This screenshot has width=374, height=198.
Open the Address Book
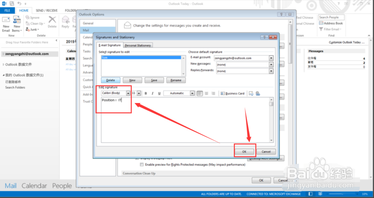click(331, 23)
